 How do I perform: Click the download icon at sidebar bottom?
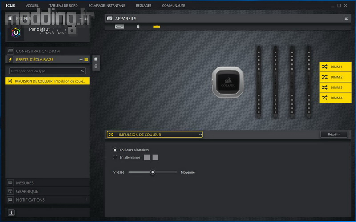11,213
